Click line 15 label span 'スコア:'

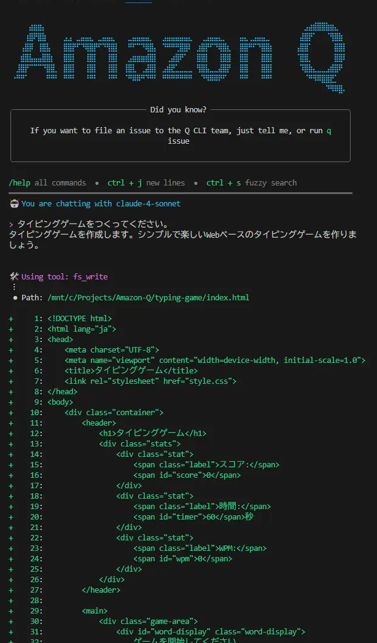(206, 465)
